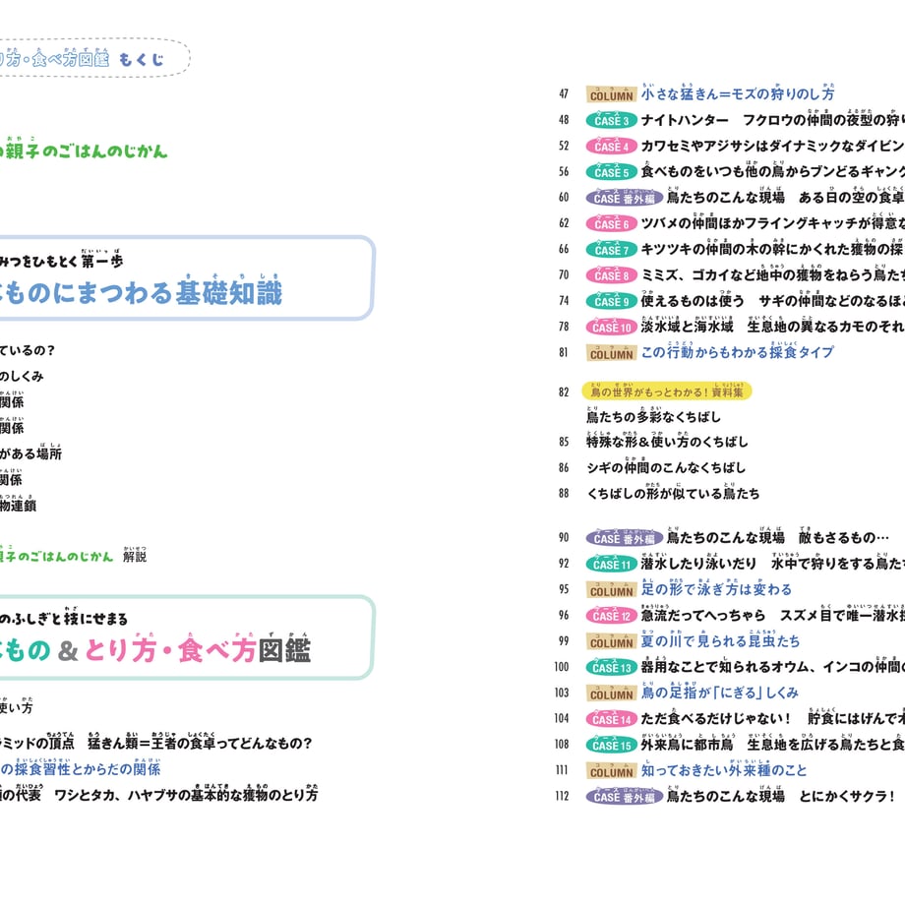
Task: Click the line '使えるものは使う サギの仲間'
Action: 773,301
